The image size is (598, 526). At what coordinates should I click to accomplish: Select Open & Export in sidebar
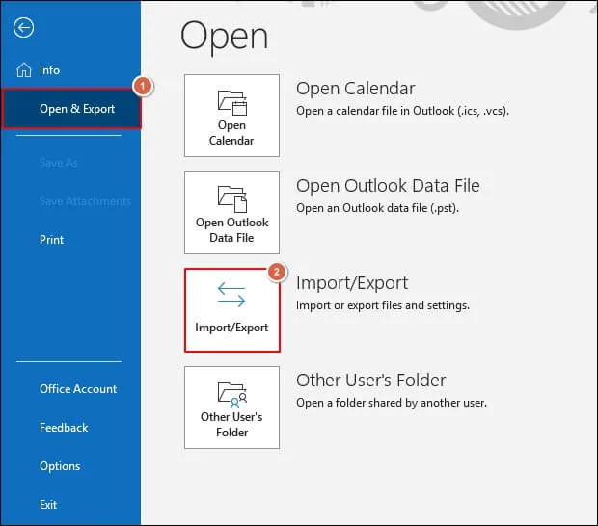tap(71, 109)
